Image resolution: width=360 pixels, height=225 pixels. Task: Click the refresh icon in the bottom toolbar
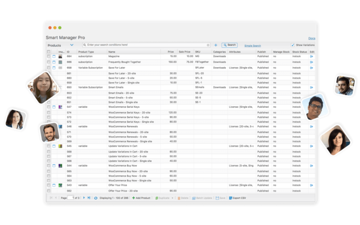(x=96, y=198)
